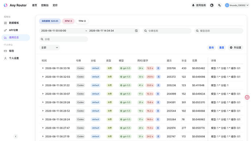The height and width of the screenshot is (141, 251).
Task: Focus the 分组 search field
Action: (x=64, y=39)
